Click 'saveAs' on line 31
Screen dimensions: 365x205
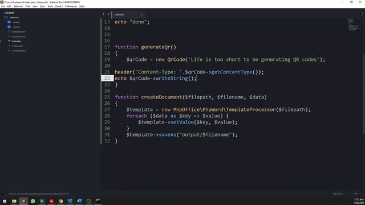coord(167,135)
